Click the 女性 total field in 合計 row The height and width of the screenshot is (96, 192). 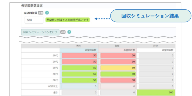(x=118, y=92)
